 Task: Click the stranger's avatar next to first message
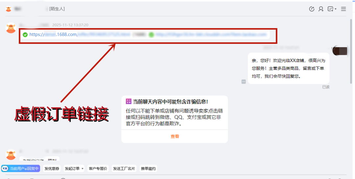click(x=11, y=28)
